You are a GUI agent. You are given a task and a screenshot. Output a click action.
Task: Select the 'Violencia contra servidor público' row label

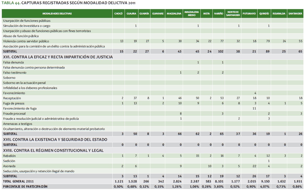[x=26, y=41]
